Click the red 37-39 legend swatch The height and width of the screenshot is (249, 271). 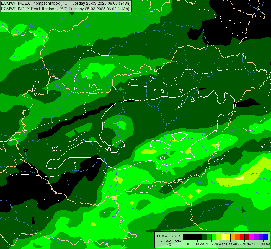[242, 237]
